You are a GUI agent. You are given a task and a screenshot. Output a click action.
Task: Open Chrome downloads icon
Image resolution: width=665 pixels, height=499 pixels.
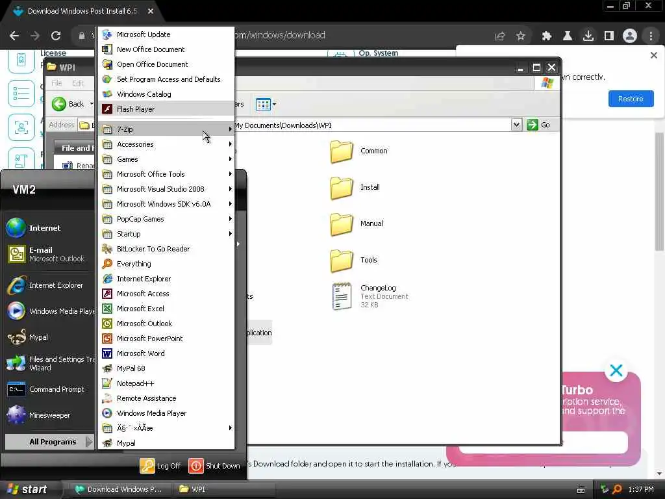pos(588,36)
